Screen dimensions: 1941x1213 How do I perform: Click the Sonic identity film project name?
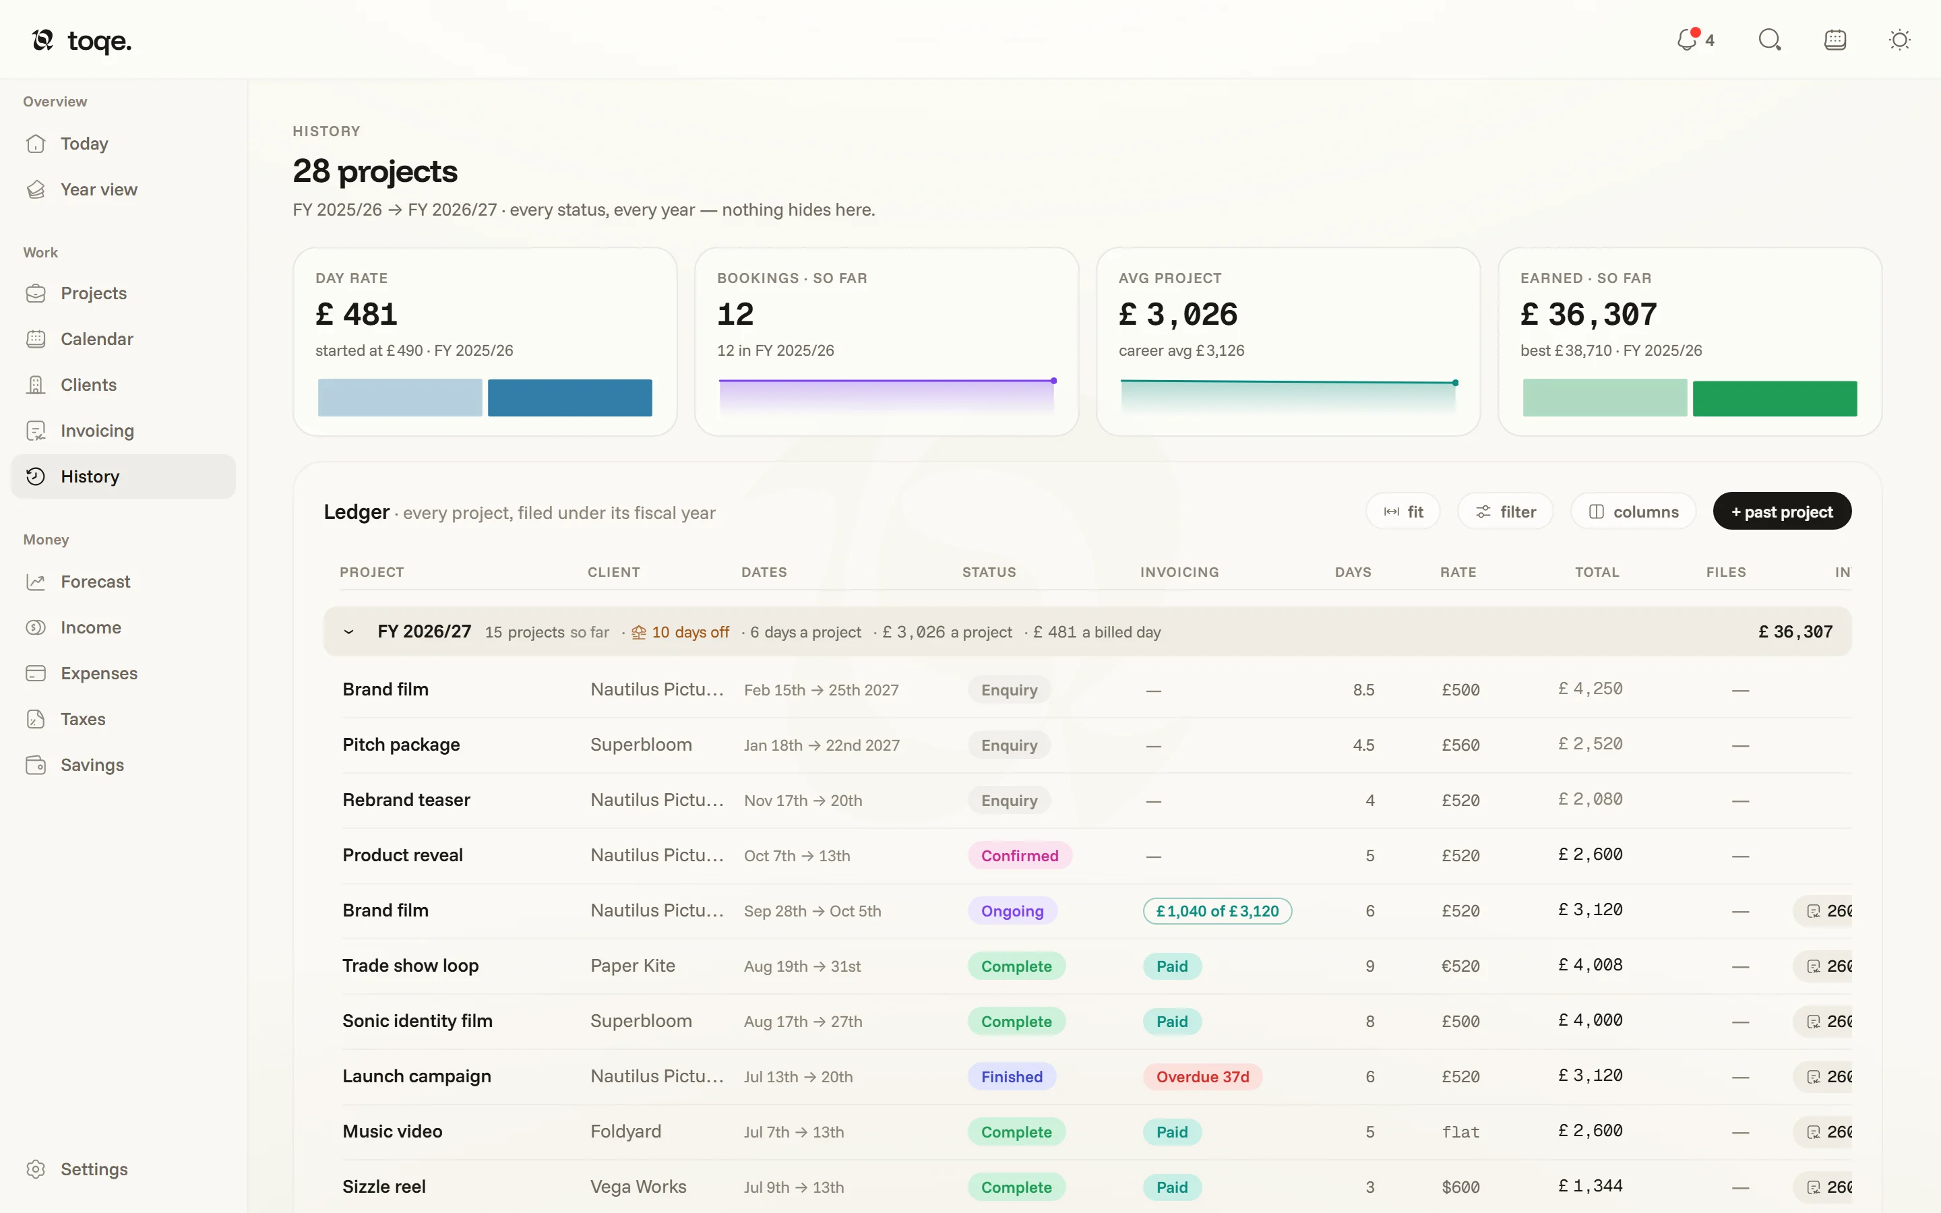coord(417,1021)
